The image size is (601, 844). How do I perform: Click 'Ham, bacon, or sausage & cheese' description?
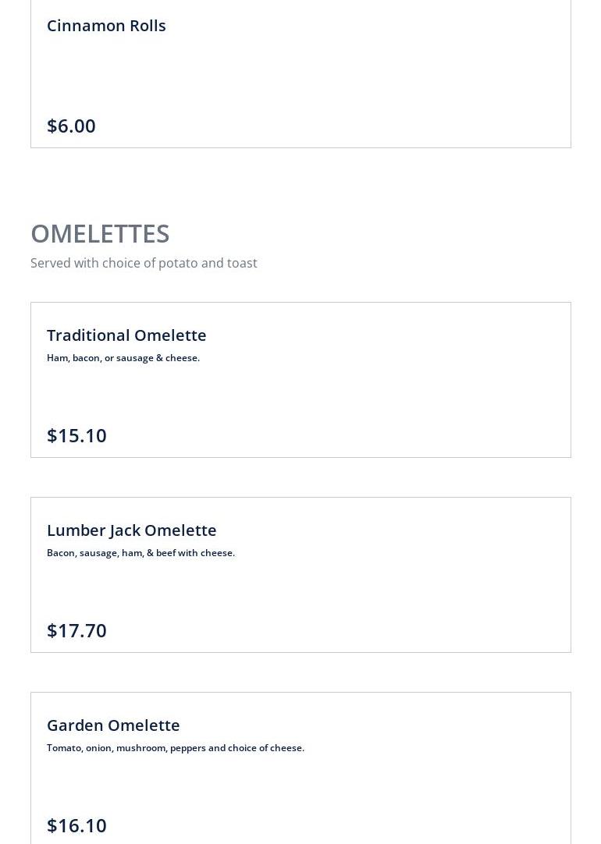click(123, 358)
